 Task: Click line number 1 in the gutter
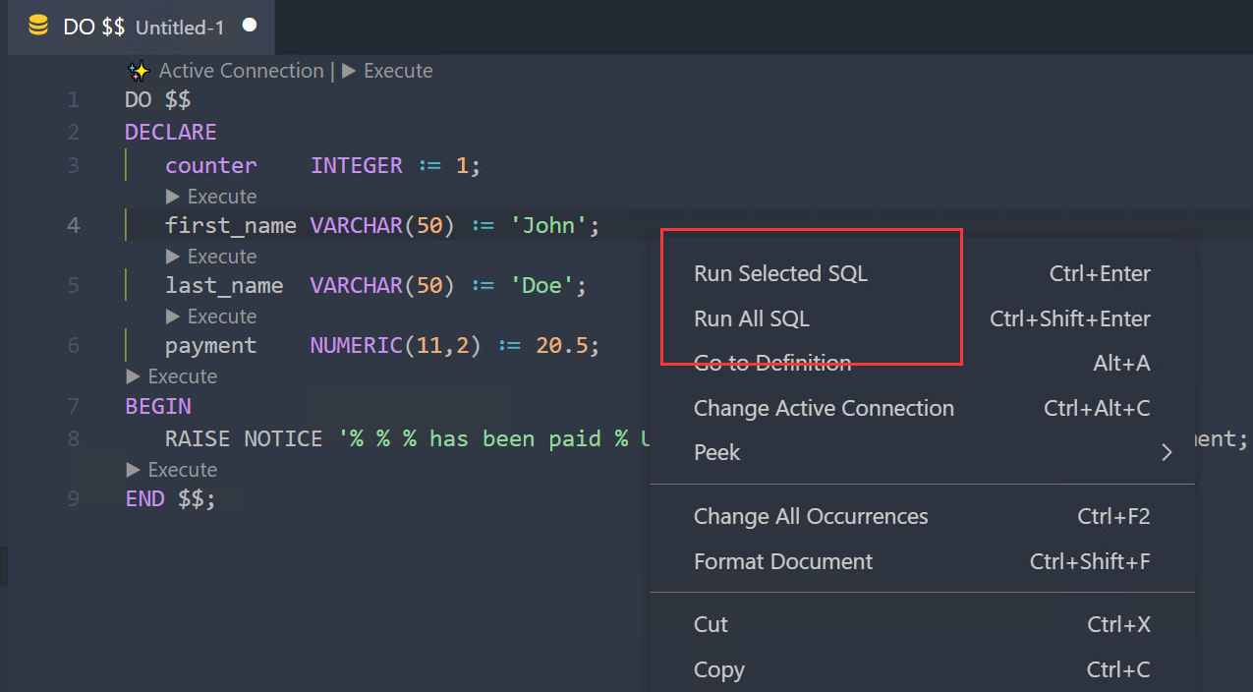(x=74, y=100)
